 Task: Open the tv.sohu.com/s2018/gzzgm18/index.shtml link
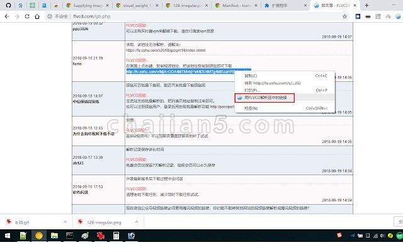point(166,50)
